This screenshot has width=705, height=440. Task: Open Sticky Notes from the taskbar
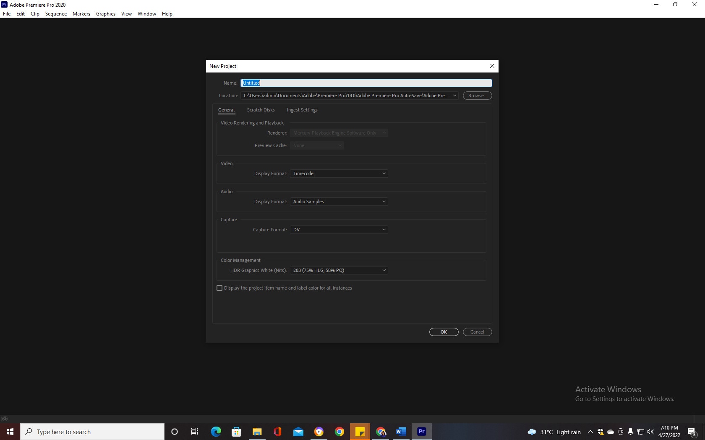coord(360,432)
